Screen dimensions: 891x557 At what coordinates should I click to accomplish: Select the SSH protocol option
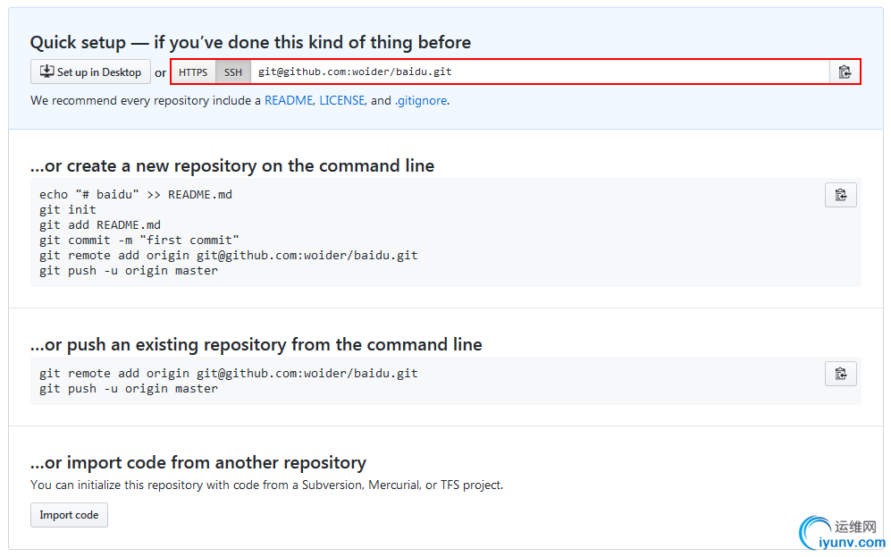click(x=233, y=72)
